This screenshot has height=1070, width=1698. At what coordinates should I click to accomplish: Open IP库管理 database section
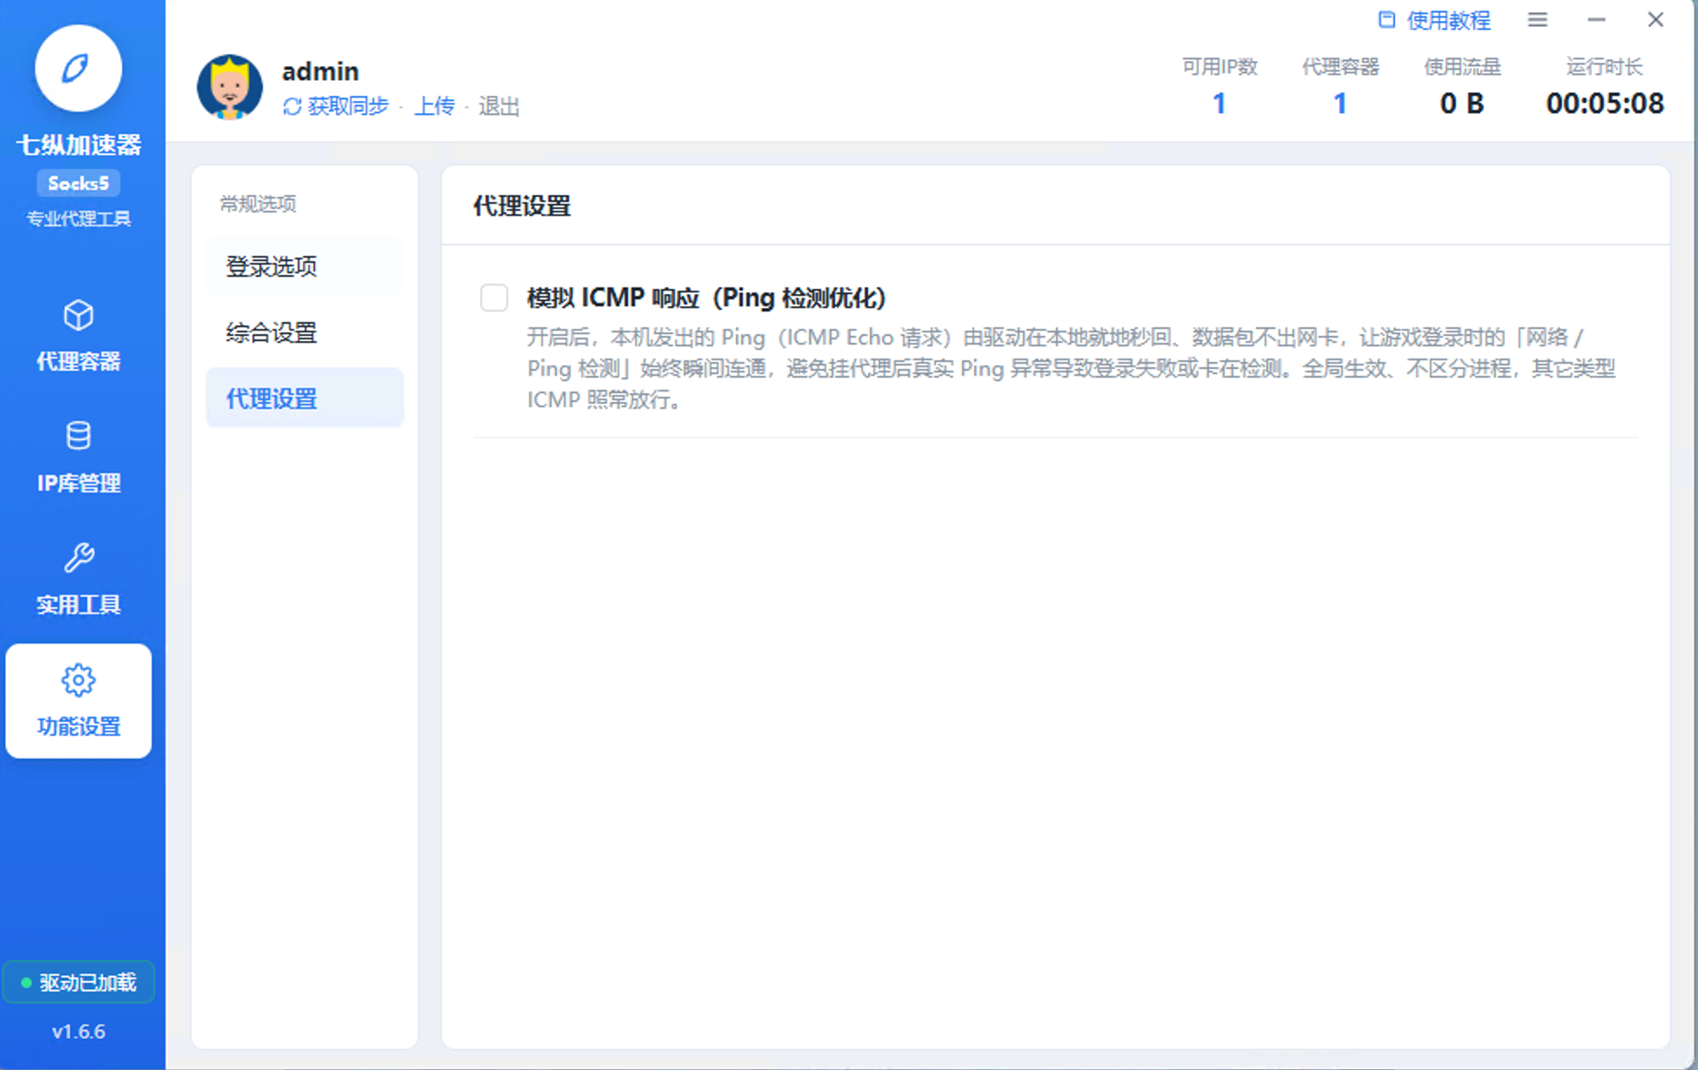click(x=78, y=458)
